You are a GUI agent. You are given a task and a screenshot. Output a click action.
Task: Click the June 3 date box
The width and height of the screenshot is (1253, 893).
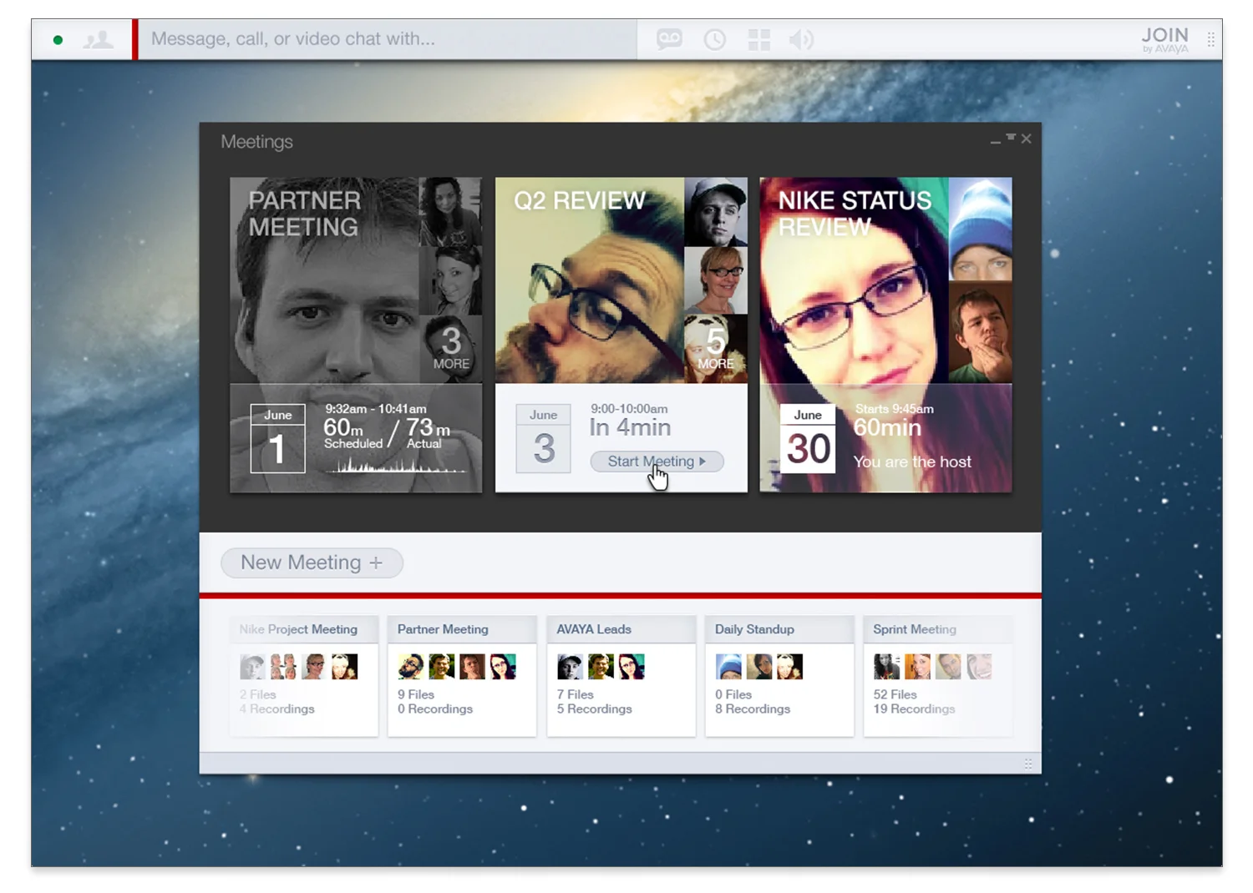coord(543,438)
